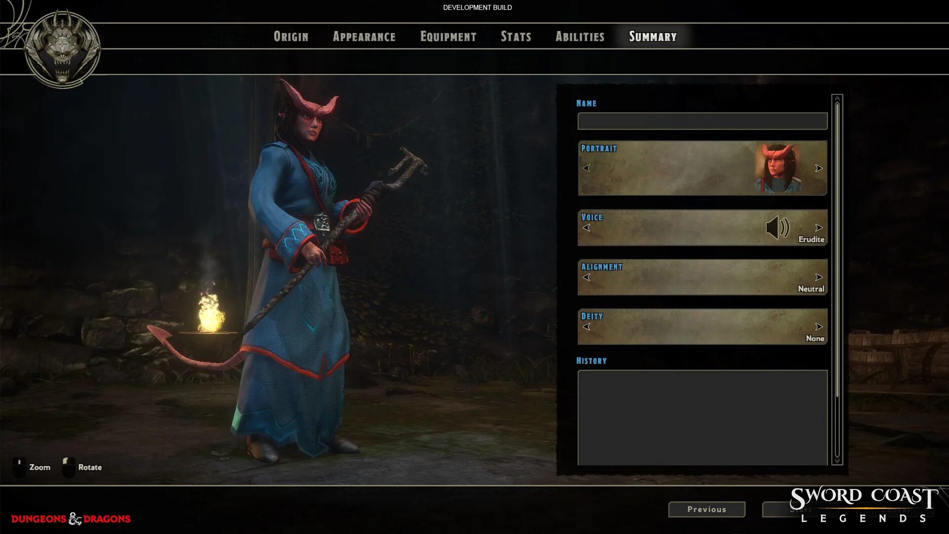Click the left arrow on Voice selector

(586, 227)
